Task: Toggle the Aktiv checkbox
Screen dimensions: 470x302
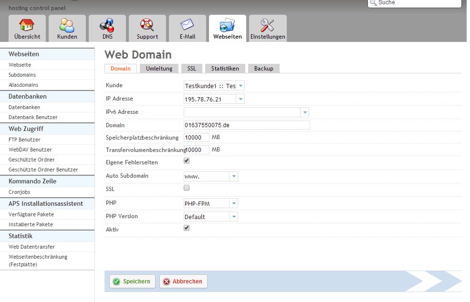Action: pyautogui.click(x=187, y=228)
